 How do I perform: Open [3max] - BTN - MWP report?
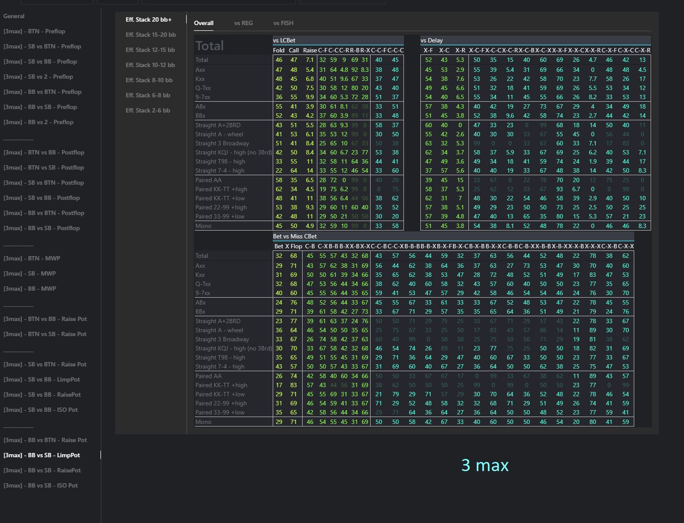[32, 258]
